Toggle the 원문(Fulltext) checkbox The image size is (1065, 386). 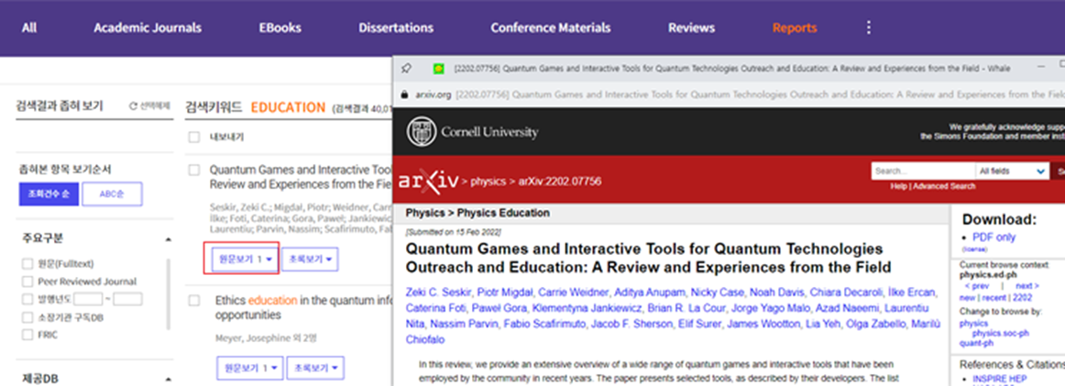point(27,264)
